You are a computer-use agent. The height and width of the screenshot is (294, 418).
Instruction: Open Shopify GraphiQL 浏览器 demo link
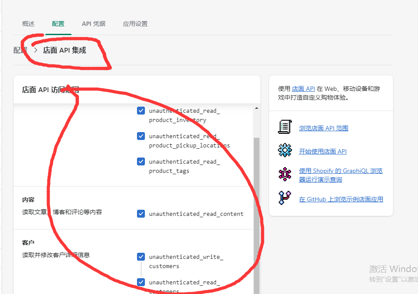click(341, 175)
